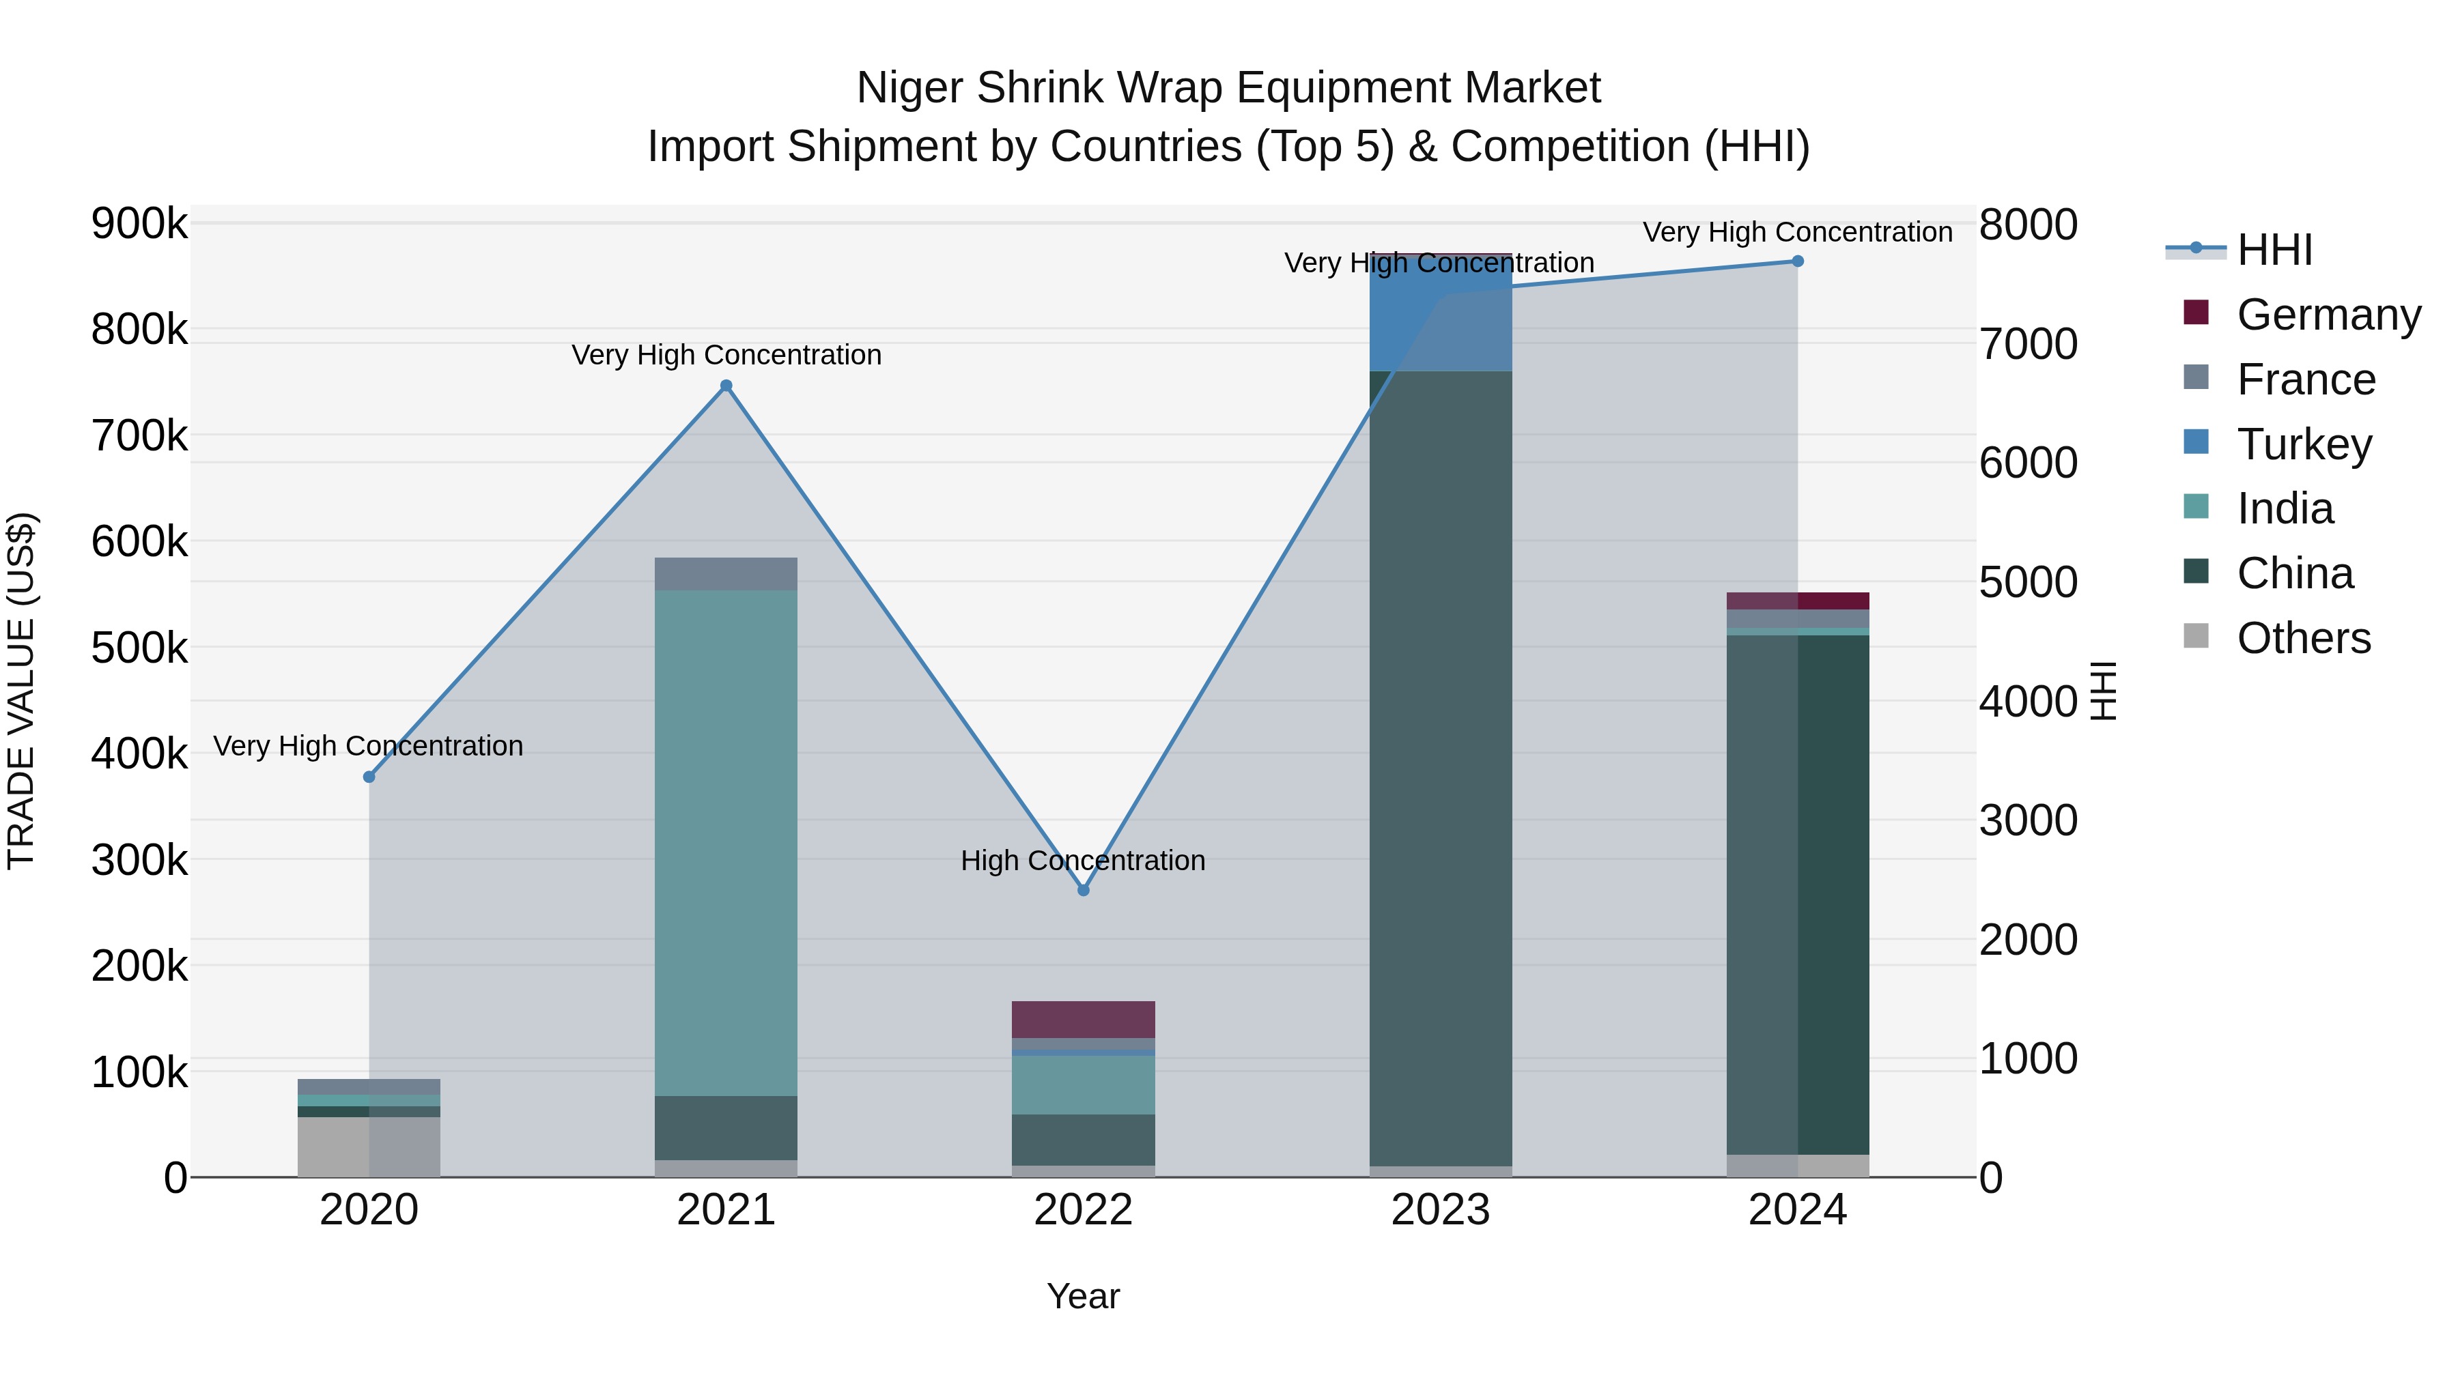
Task: Toggle the Others legend entry
Action: point(2276,638)
